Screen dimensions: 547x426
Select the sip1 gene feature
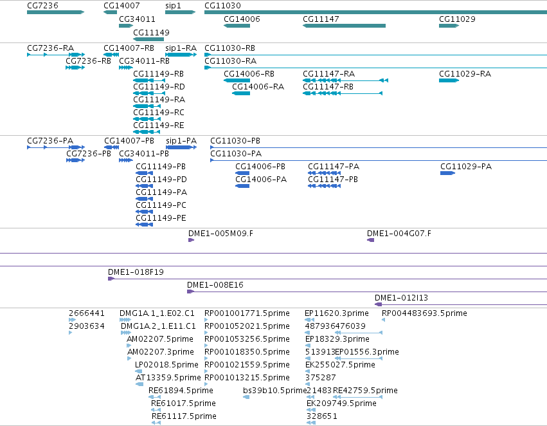[x=180, y=12]
